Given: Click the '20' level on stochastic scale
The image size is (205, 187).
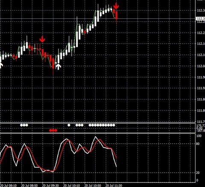Looking at the screenshot, I should tap(198, 173).
